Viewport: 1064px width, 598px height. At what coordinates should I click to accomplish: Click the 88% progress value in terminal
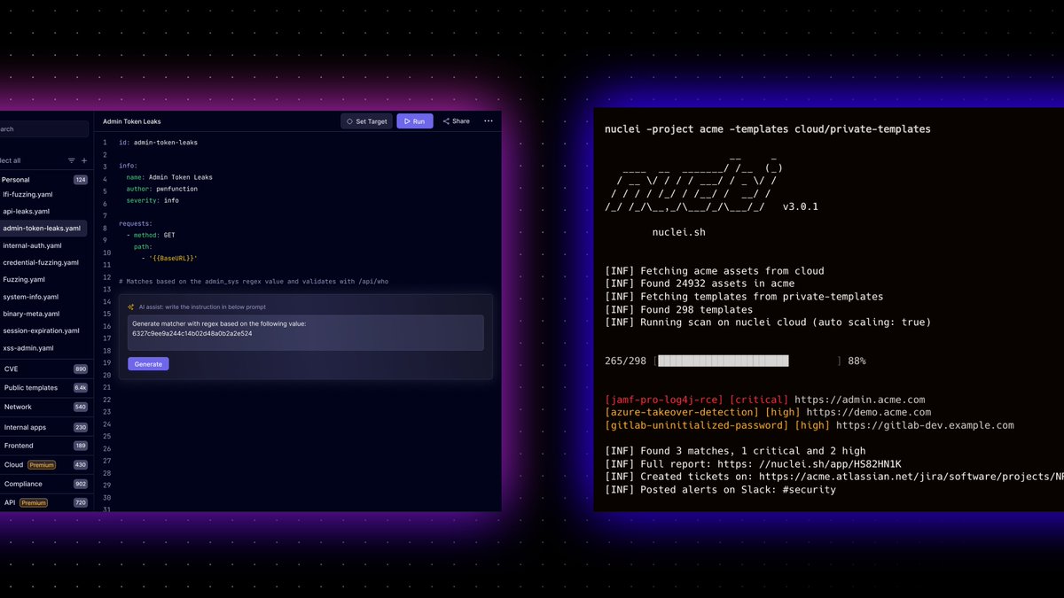tap(857, 361)
